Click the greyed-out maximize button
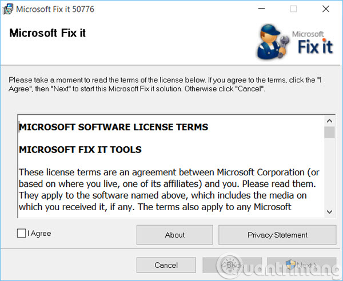The image size is (343, 281). [294, 9]
